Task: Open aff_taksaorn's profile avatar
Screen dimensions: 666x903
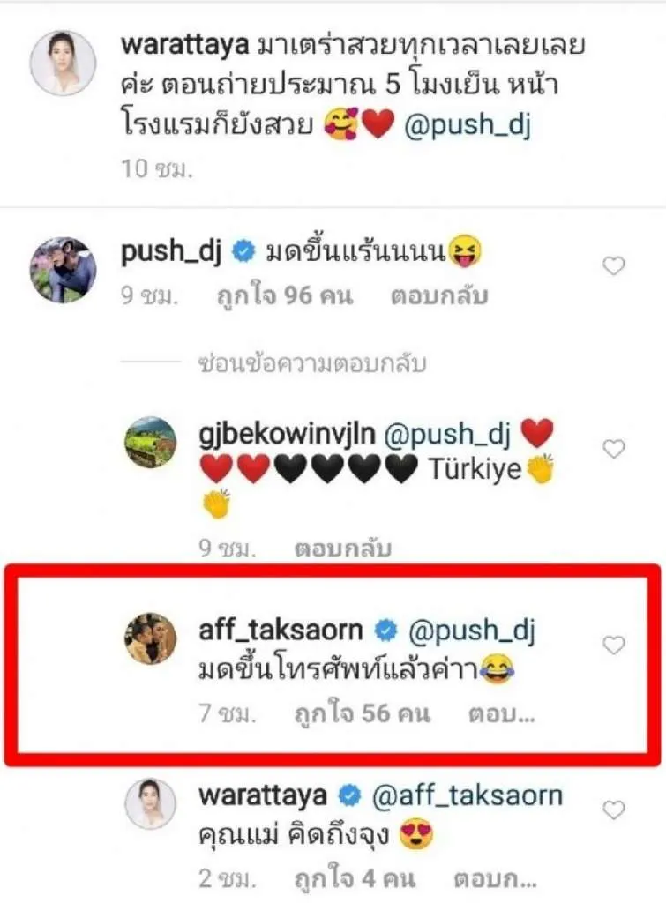Action: [x=150, y=638]
